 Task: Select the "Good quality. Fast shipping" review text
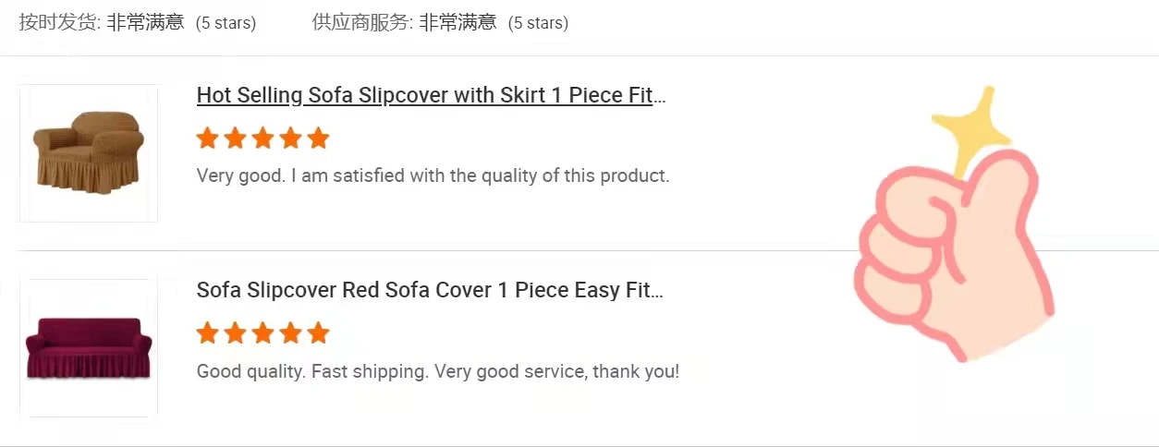coord(438,372)
